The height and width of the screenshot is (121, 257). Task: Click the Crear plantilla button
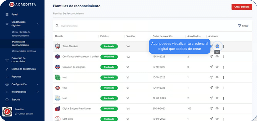coord(242,7)
